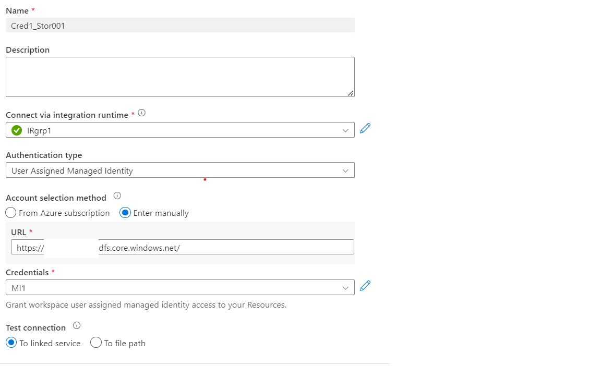601x366 pixels.
Task: Click the Account selection method info icon
Action: tap(117, 196)
